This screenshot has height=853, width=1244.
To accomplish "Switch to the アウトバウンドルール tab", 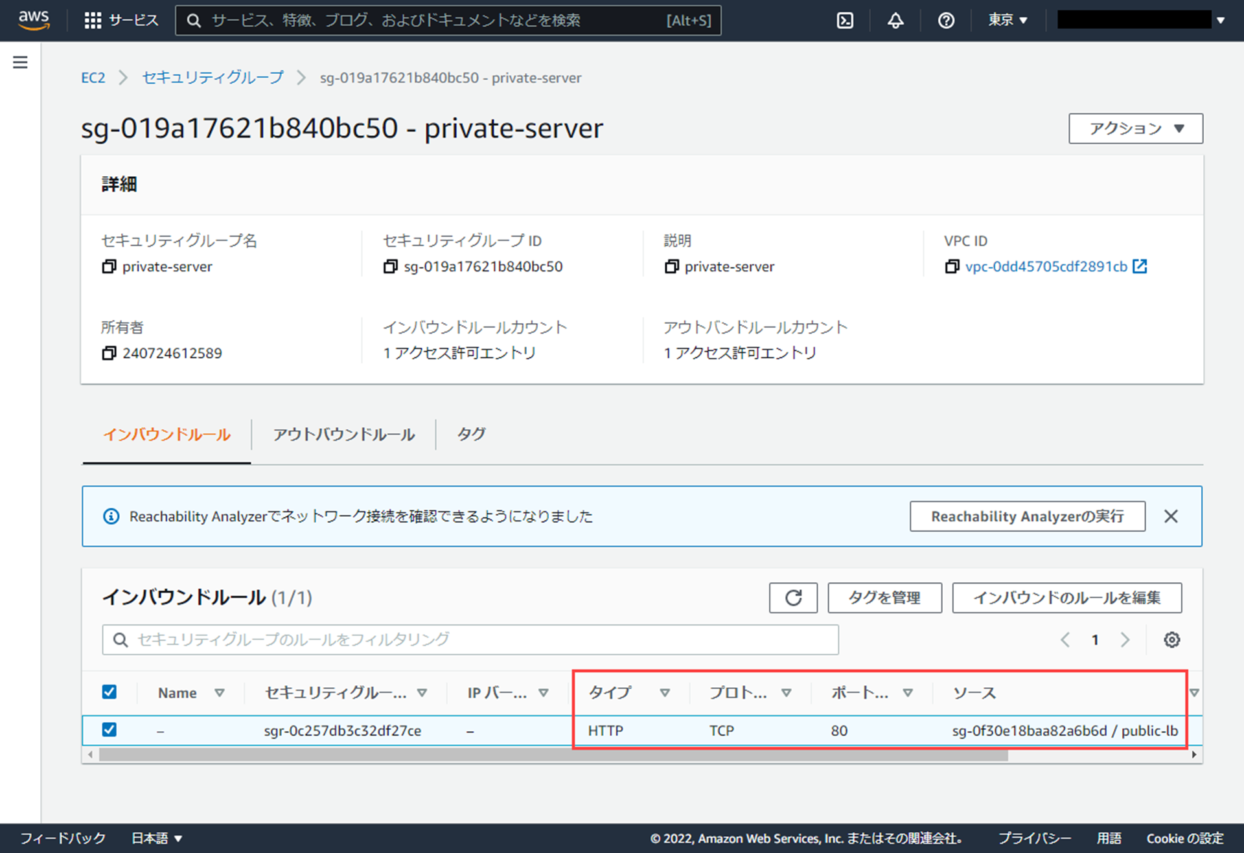I will click(x=343, y=434).
